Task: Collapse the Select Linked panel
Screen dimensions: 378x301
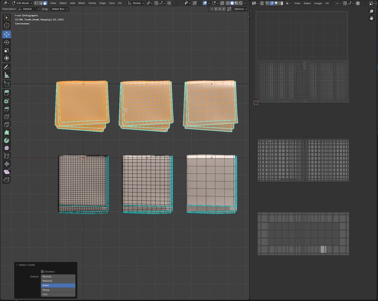Action: pos(17,265)
